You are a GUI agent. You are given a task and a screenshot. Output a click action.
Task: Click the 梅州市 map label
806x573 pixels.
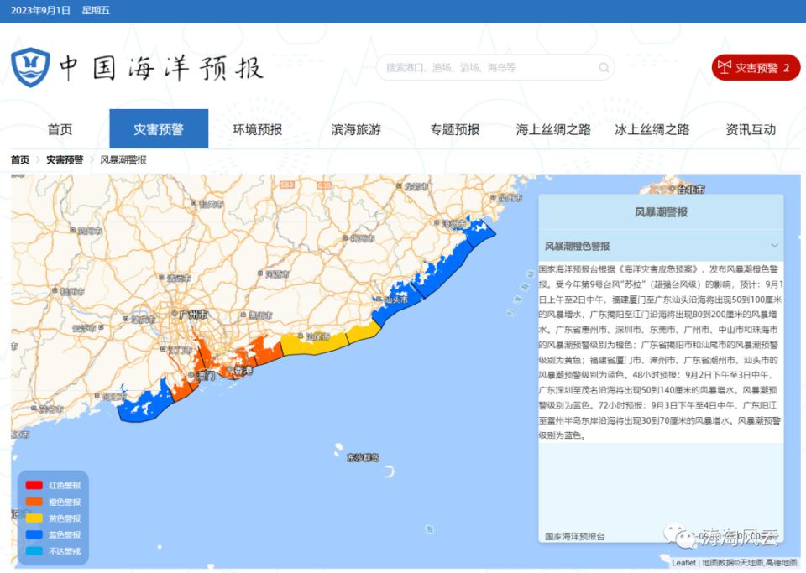coord(363,238)
